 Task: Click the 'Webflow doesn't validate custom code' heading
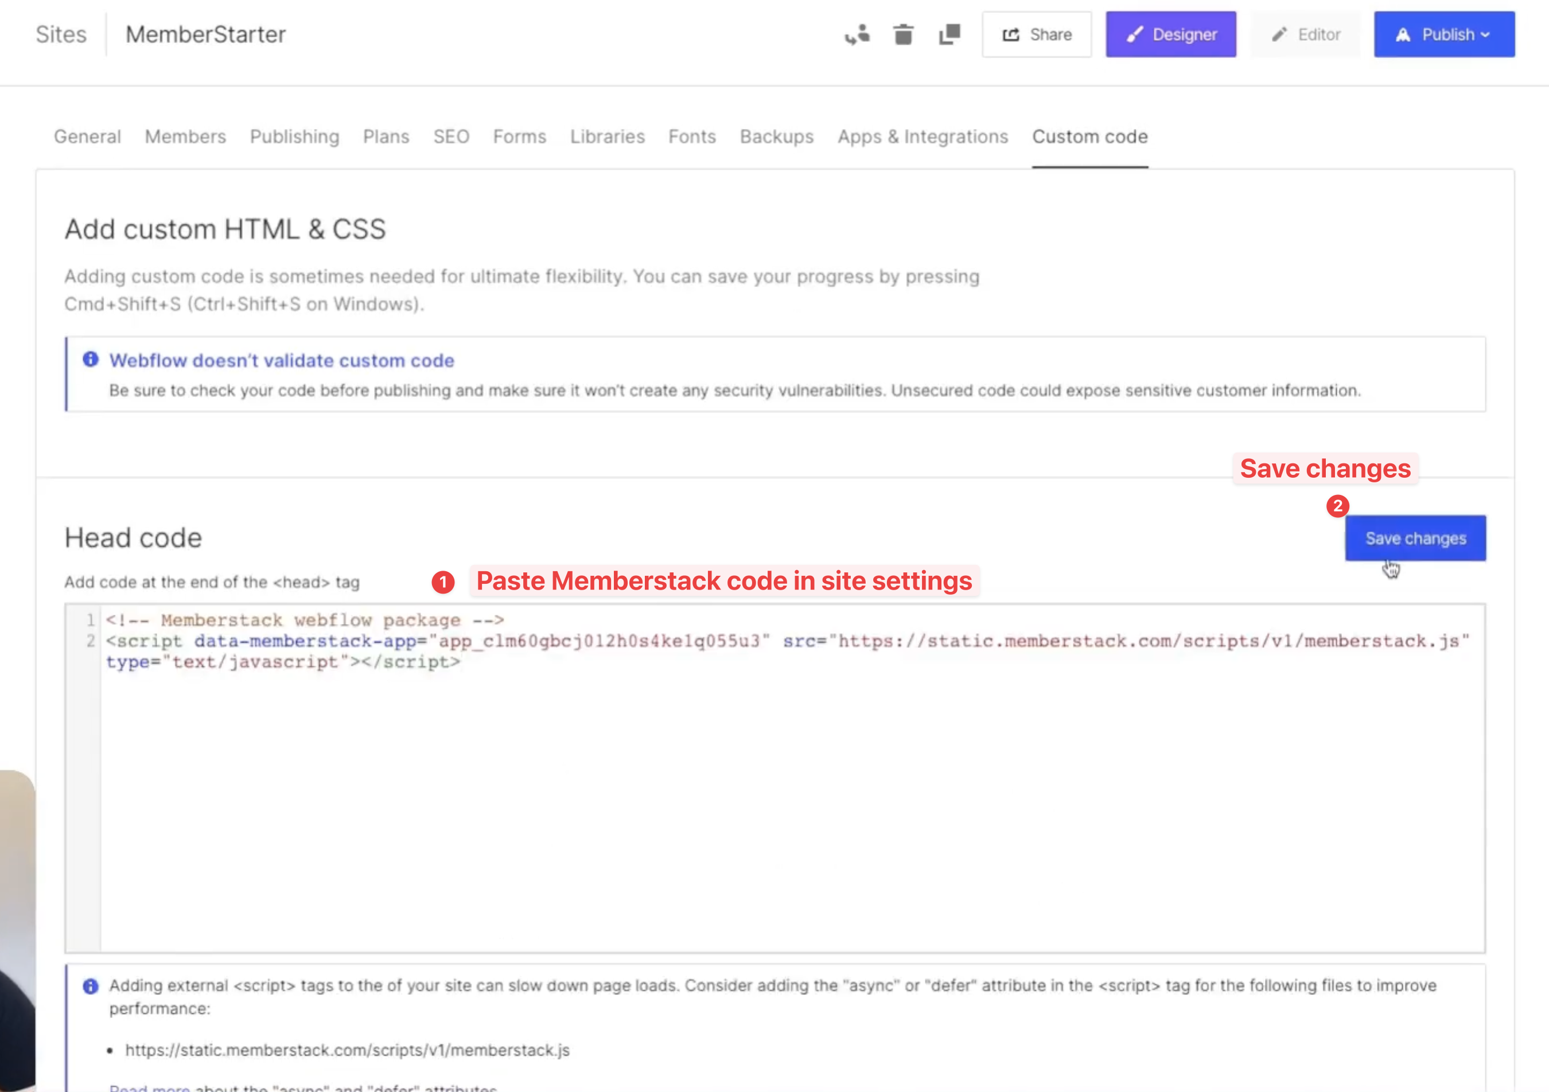click(x=282, y=360)
